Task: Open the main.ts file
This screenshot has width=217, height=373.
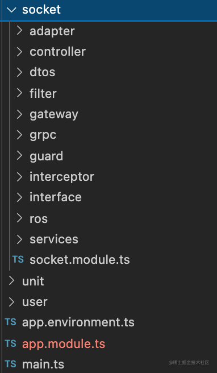Action: tap(108, 364)
